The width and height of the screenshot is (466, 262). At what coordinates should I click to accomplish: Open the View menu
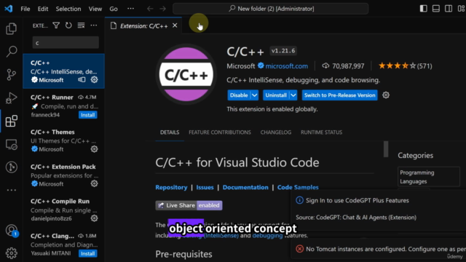tap(95, 9)
